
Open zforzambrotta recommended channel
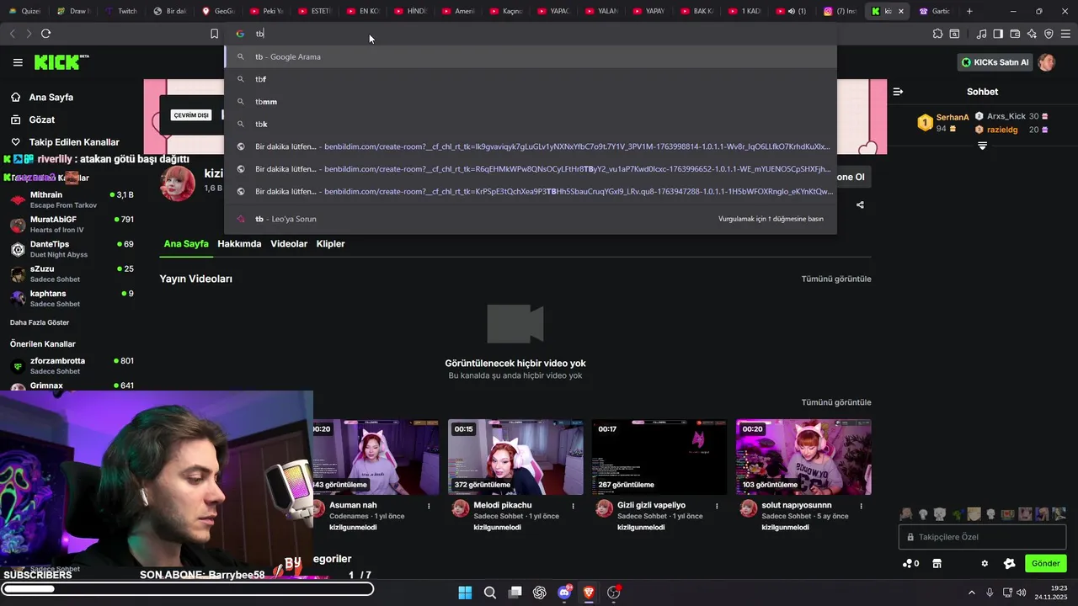click(x=72, y=365)
